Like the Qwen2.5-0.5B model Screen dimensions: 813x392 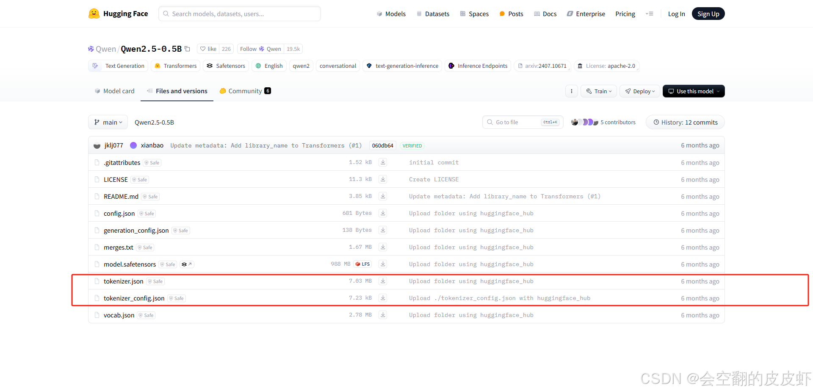208,49
